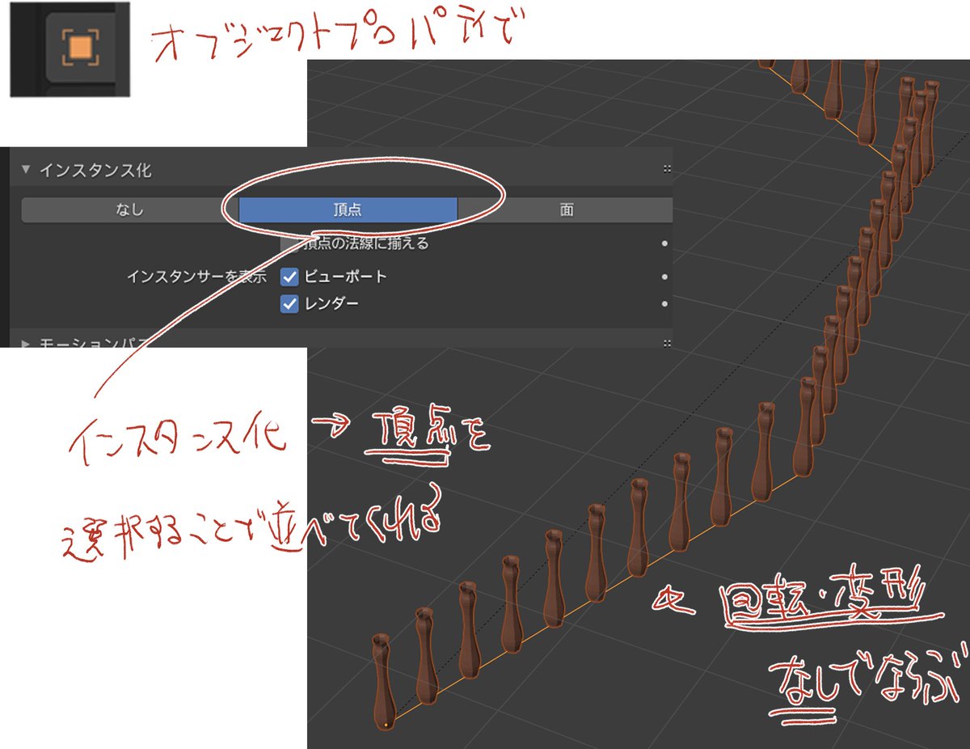Select 面 instancing mode
This screenshot has height=749, width=970.
point(566,210)
